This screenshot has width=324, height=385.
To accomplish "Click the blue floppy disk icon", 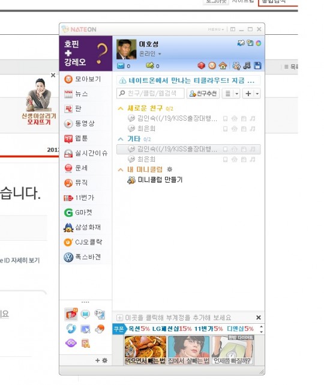I will pyautogui.click(x=257, y=65).
